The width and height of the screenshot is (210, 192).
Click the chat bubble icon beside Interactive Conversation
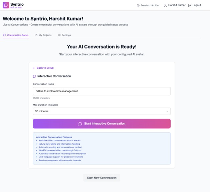click(x=34, y=76)
